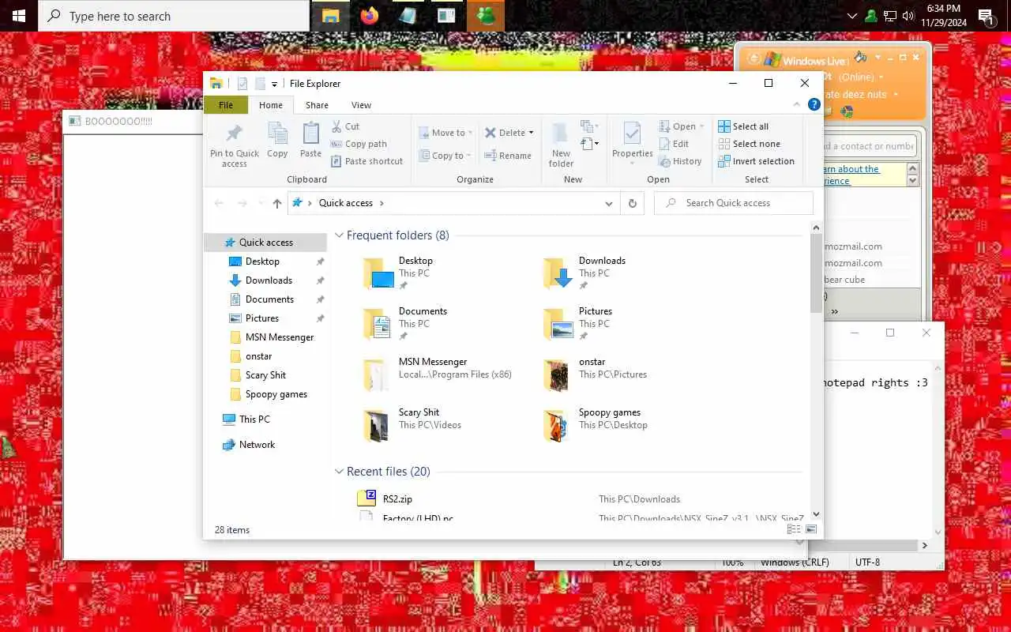Select the Cut scissors command

pos(345,126)
